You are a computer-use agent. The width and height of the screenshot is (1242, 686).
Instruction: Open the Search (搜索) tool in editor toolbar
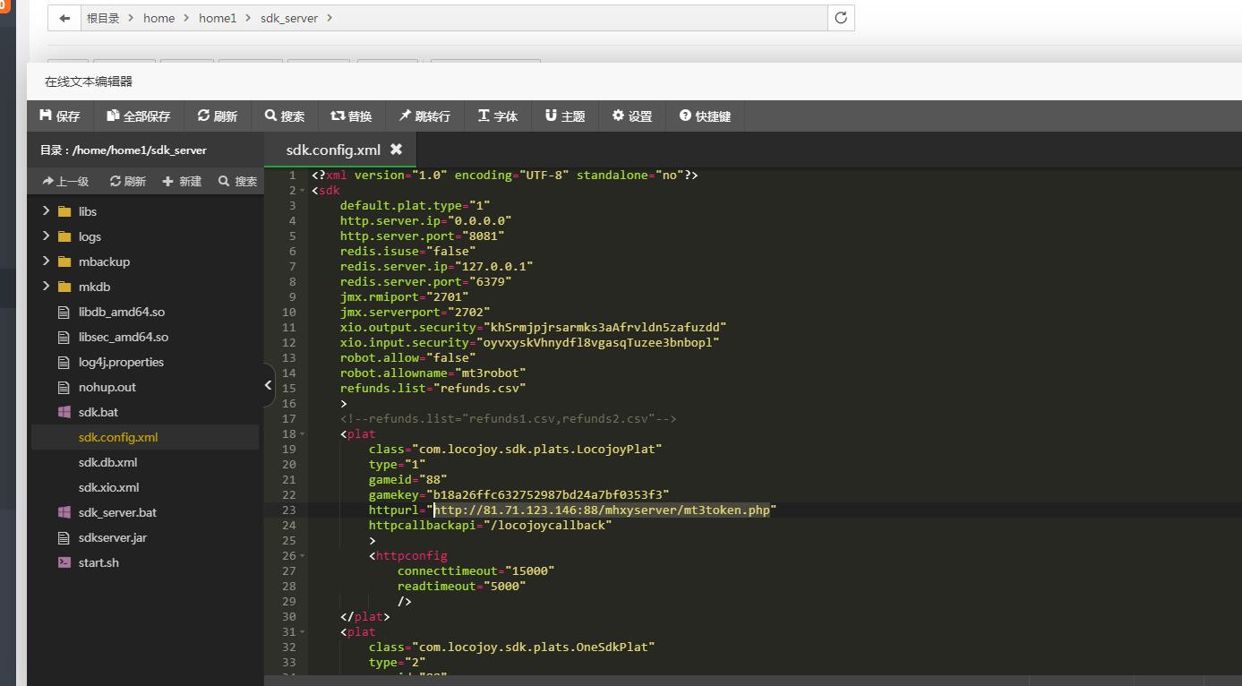pyautogui.click(x=285, y=116)
